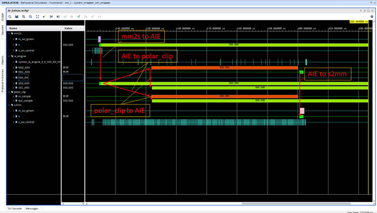Open help for dr_behav.wcfg panel
The height and width of the screenshot is (213, 377).
(x=361, y=11)
